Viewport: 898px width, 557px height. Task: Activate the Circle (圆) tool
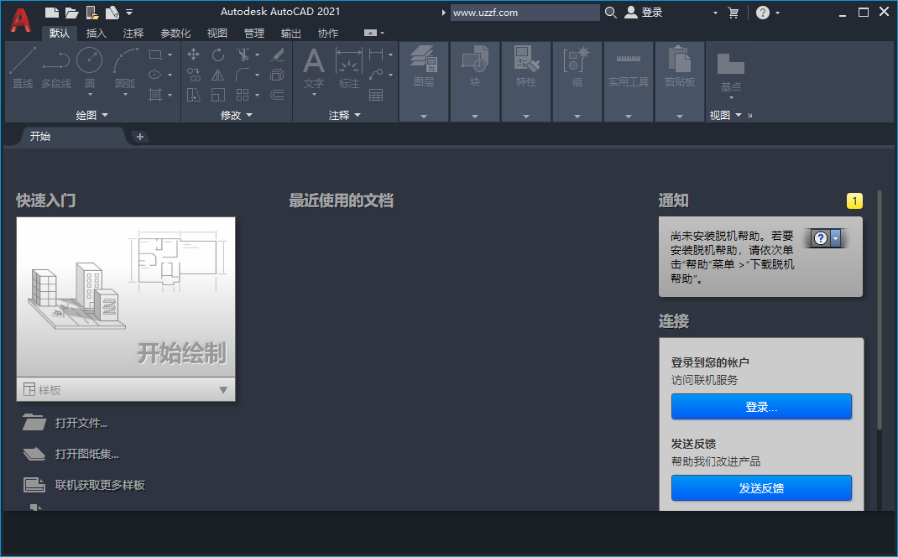88,67
